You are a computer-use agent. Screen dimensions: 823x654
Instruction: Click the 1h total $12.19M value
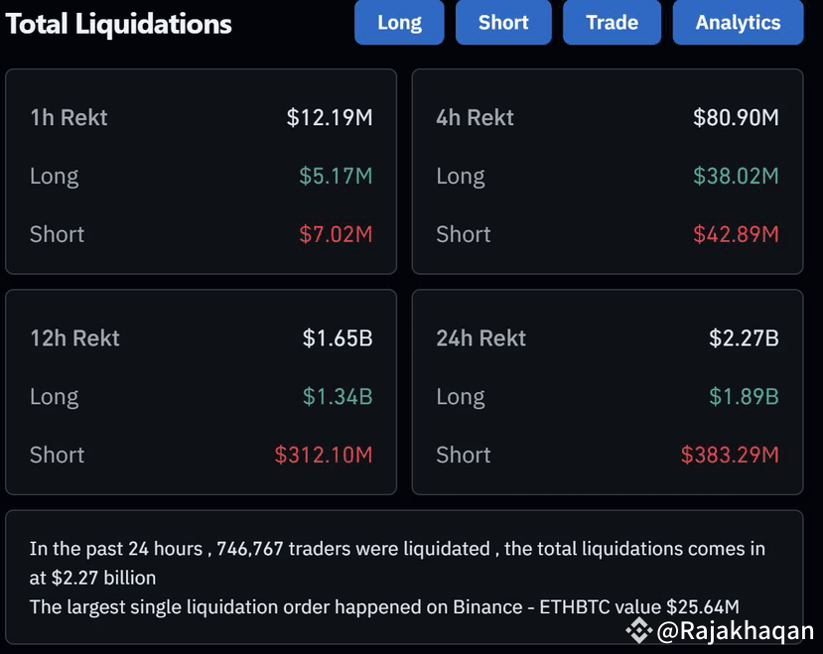click(330, 118)
